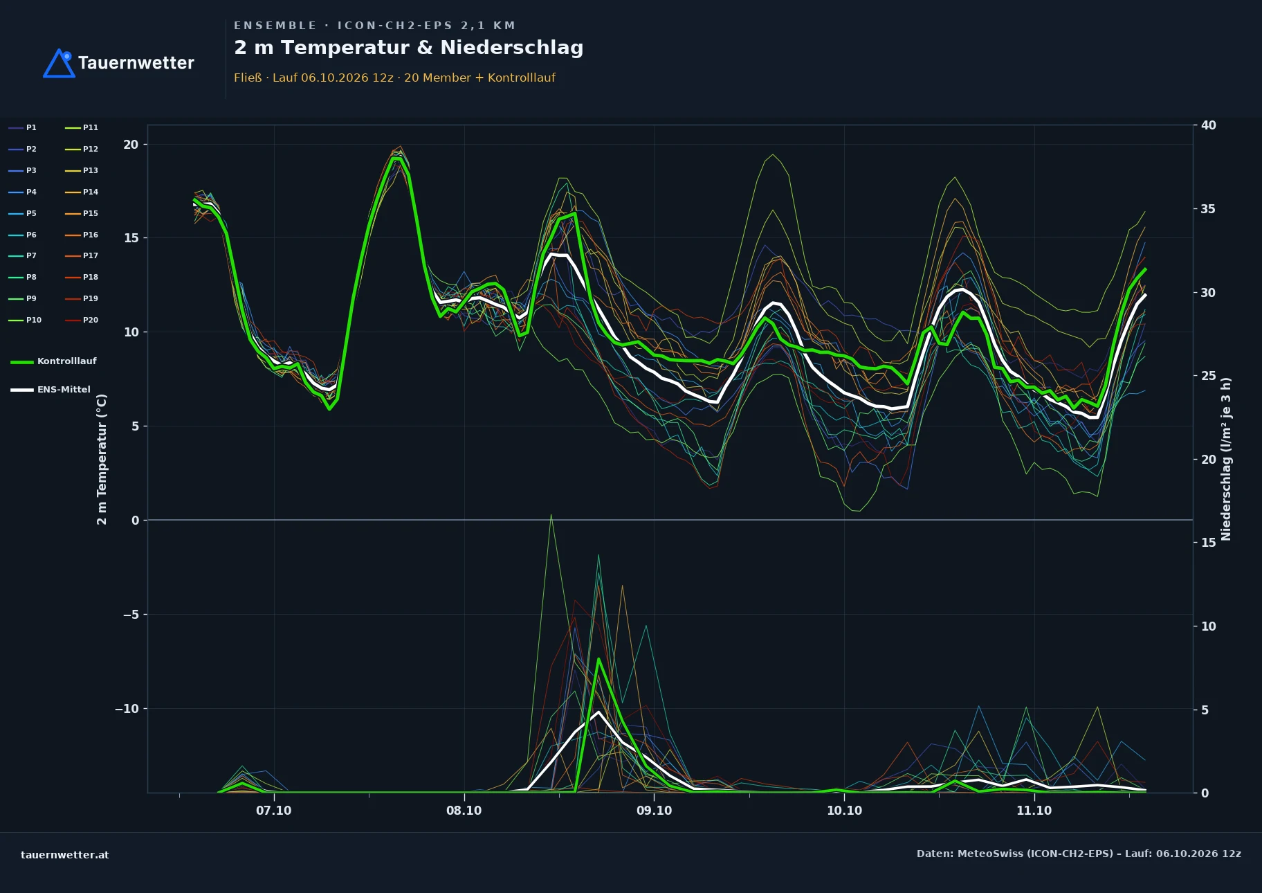Select the P20 legend entry
The width and height of the screenshot is (1262, 893).
pyautogui.click(x=82, y=320)
